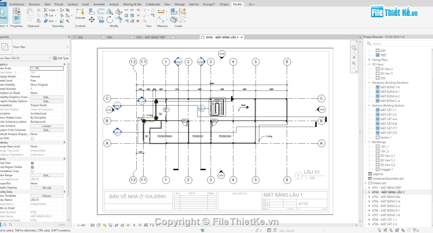The width and height of the screenshot is (433, 233).
Task: Click the Create Parts icon
Action: point(174,20)
